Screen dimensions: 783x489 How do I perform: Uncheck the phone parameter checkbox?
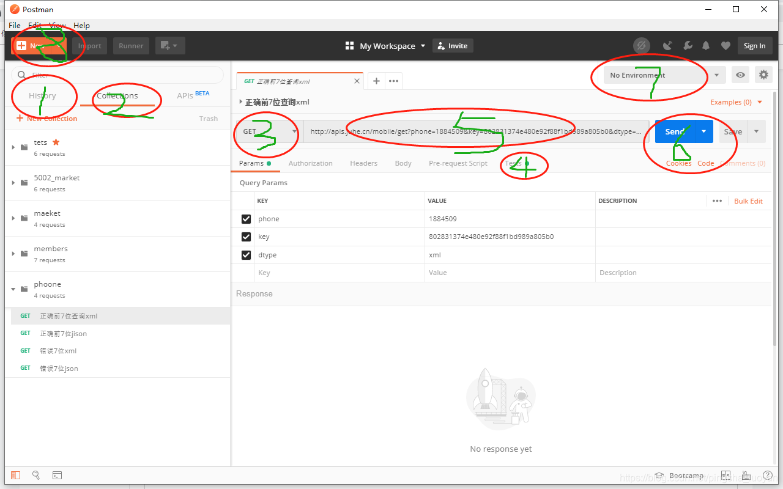click(x=247, y=219)
